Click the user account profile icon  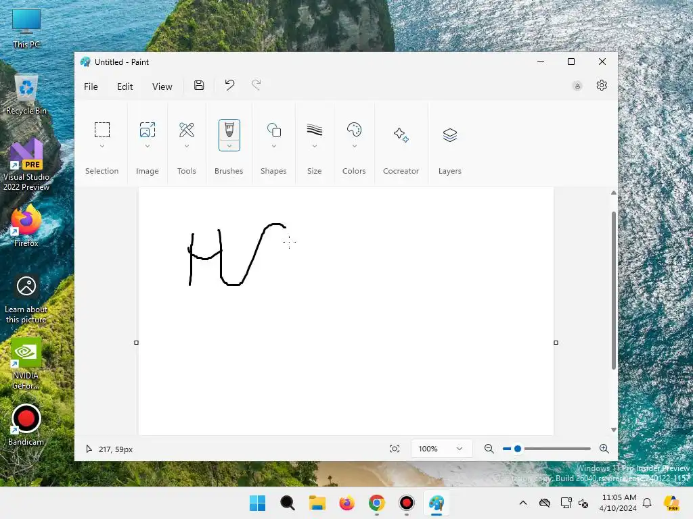coord(577,86)
